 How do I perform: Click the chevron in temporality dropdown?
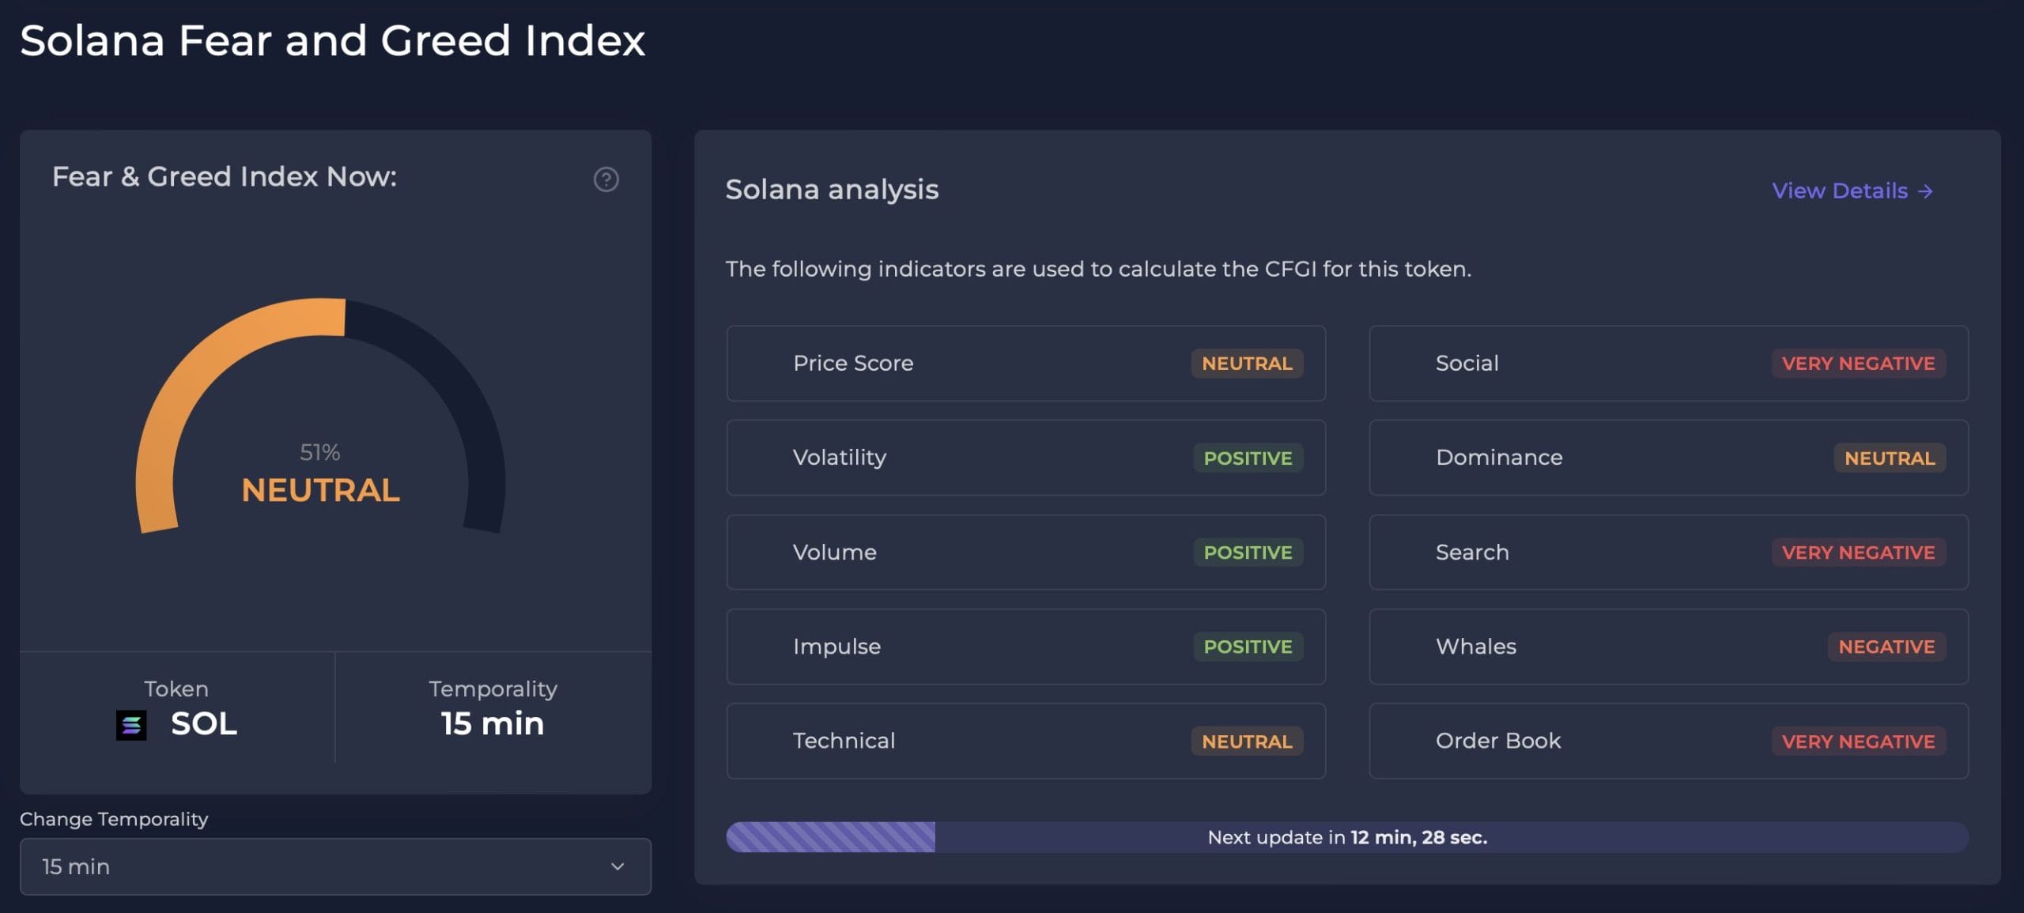pos(617,866)
